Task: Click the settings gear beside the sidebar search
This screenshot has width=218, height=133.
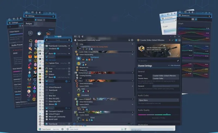Action: 69,40
